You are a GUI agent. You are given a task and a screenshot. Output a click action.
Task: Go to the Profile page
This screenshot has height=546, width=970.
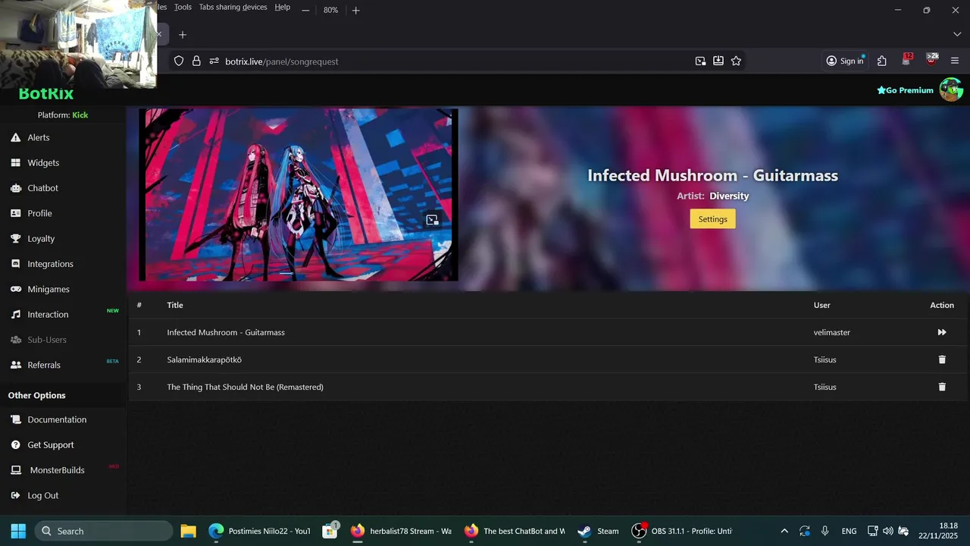click(39, 213)
